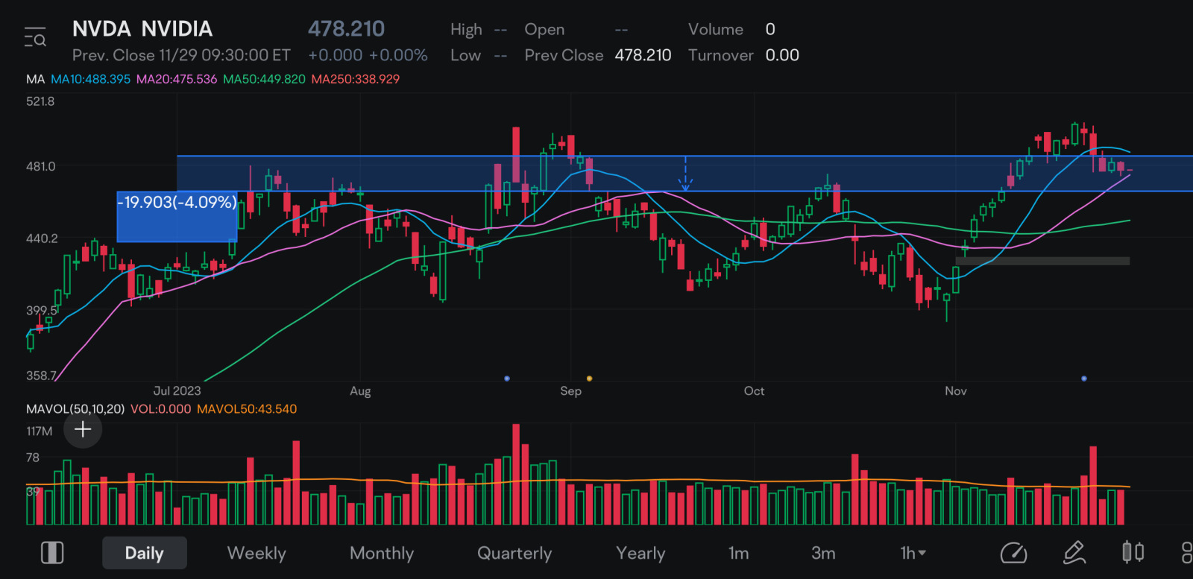Click the Prev Close 478.210 value
The width and height of the screenshot is (1193, 579).
[x=643, y=55]
